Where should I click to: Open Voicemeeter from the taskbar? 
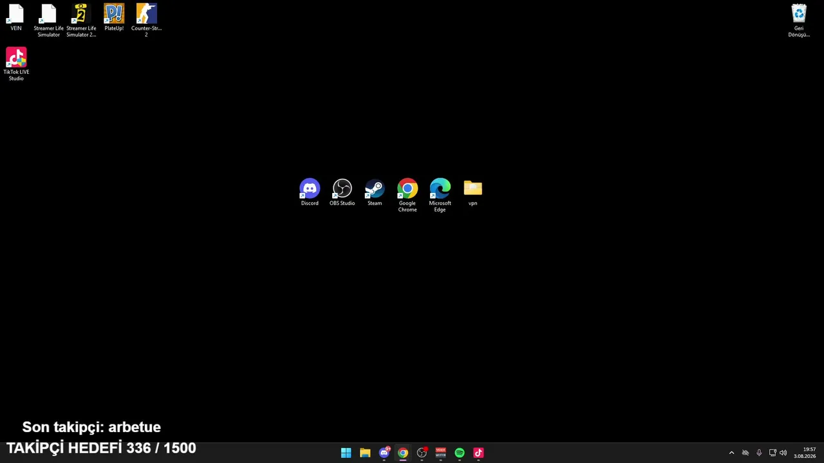[441, 453]
